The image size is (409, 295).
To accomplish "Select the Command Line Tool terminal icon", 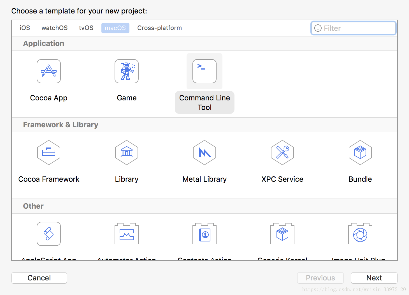I will pos(204,71).
